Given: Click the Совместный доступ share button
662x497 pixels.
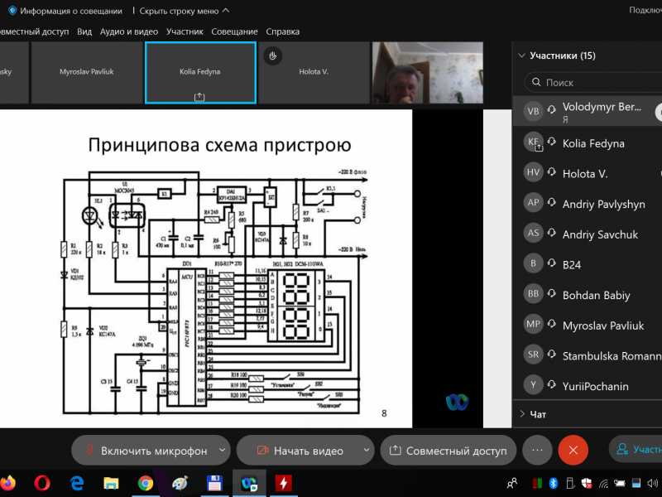Looking at the screenshot, I should pos(448,451).
